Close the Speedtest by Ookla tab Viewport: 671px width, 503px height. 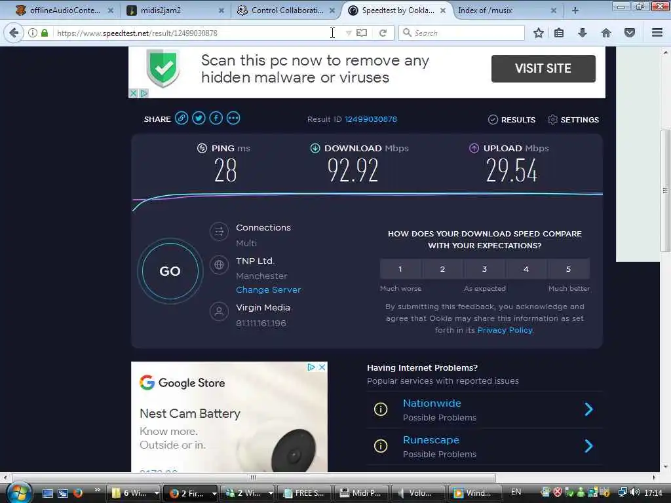(443, 10)
